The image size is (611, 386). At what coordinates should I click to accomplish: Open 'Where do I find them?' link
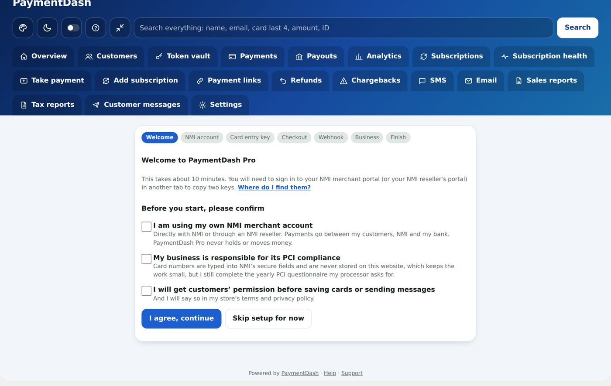pos(274,188)
